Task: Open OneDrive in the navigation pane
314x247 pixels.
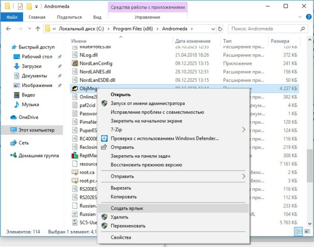Action: pos(28,117)
